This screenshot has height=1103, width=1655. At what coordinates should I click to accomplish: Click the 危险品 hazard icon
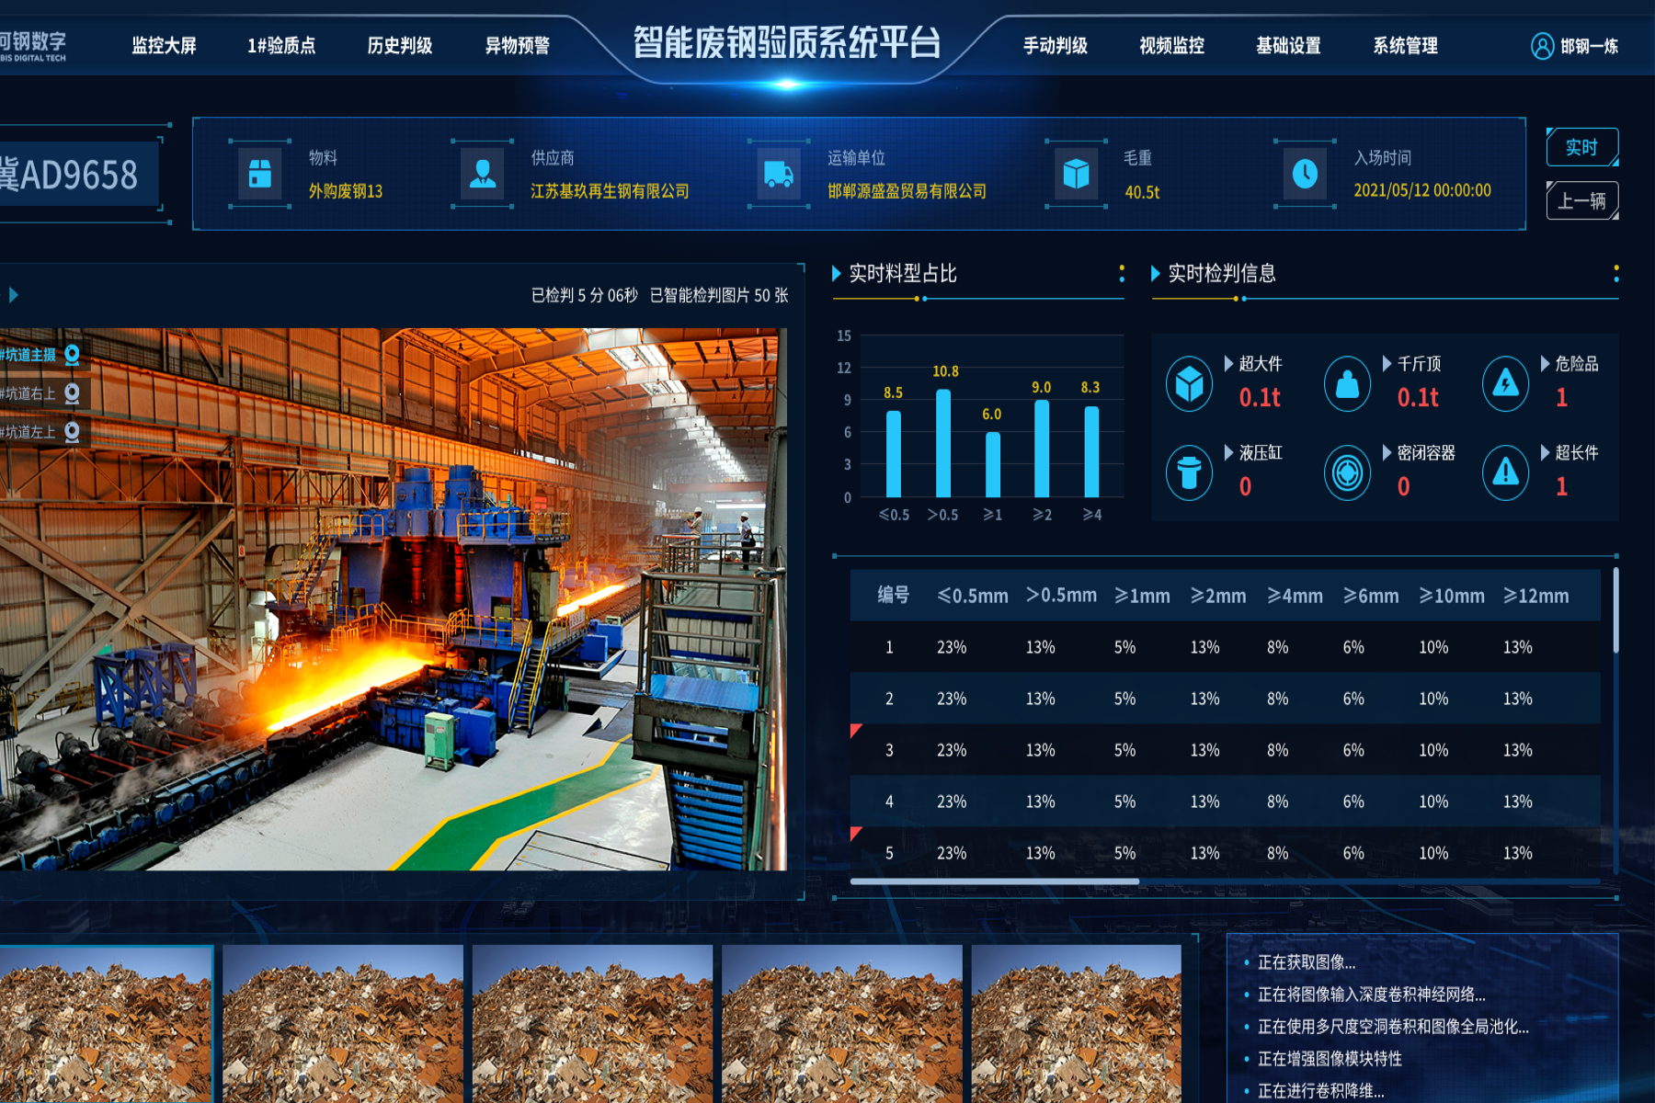(x=1505, y=383)
